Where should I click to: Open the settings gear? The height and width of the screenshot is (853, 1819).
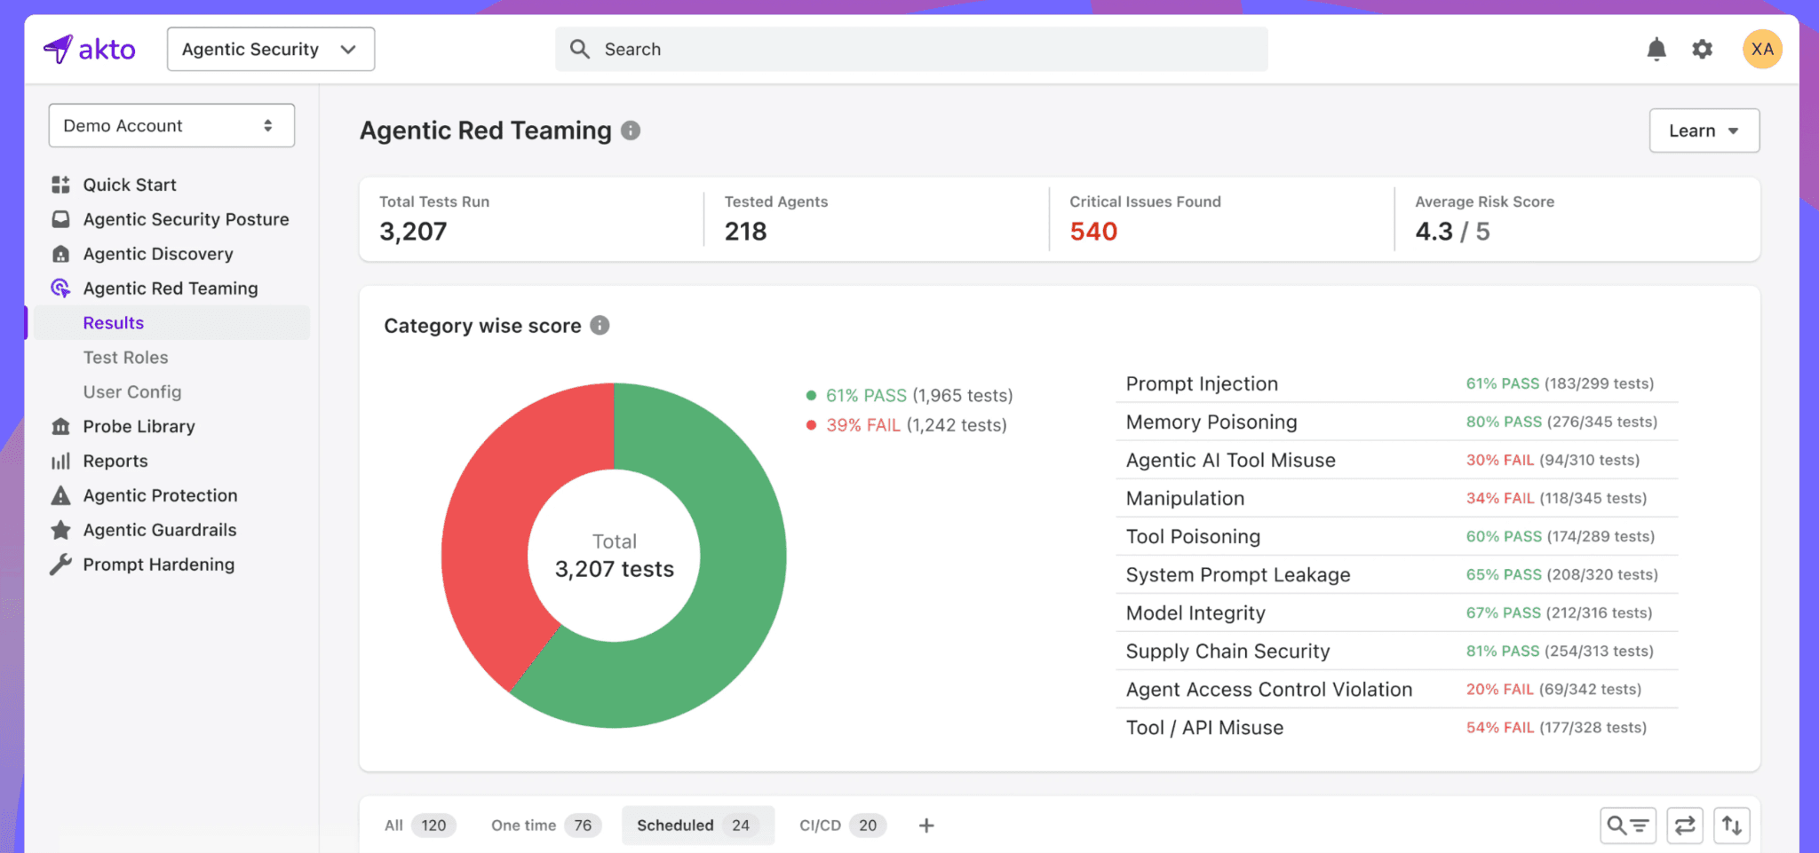[1702, 50]
